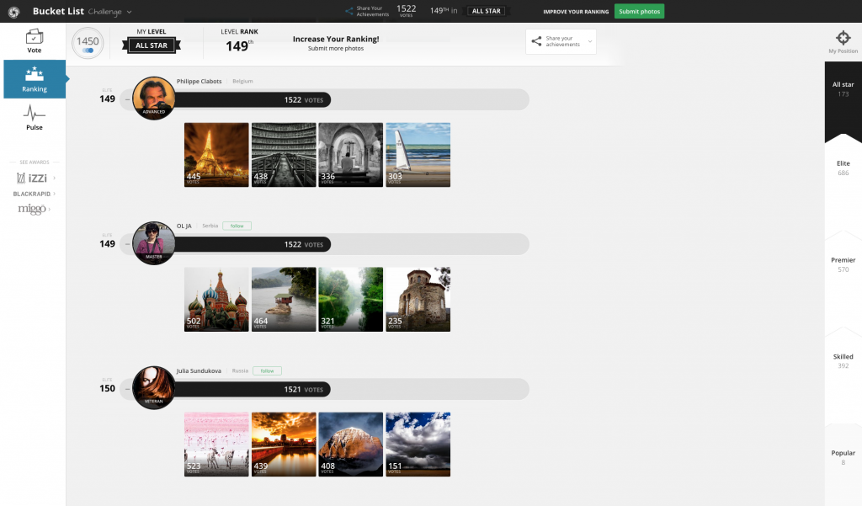
Task: Click OL JA 1522 votes bar
Action: coord(253,244)
